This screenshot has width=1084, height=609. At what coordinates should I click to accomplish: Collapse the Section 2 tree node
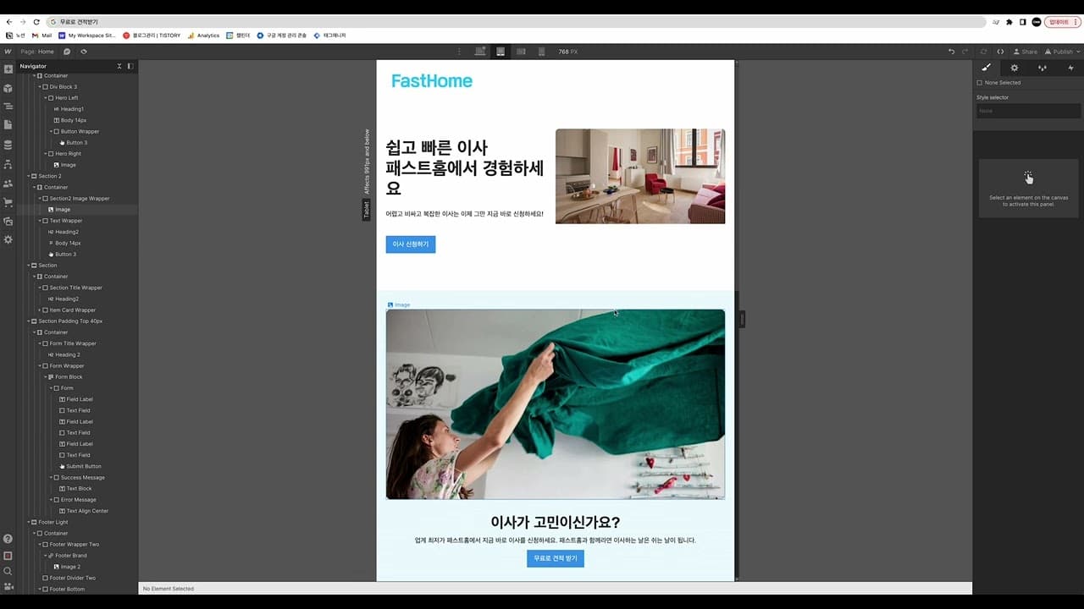coord(30,176)
